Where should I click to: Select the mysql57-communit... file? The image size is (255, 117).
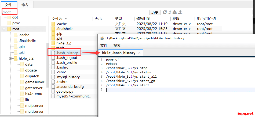tap(74, 96)
